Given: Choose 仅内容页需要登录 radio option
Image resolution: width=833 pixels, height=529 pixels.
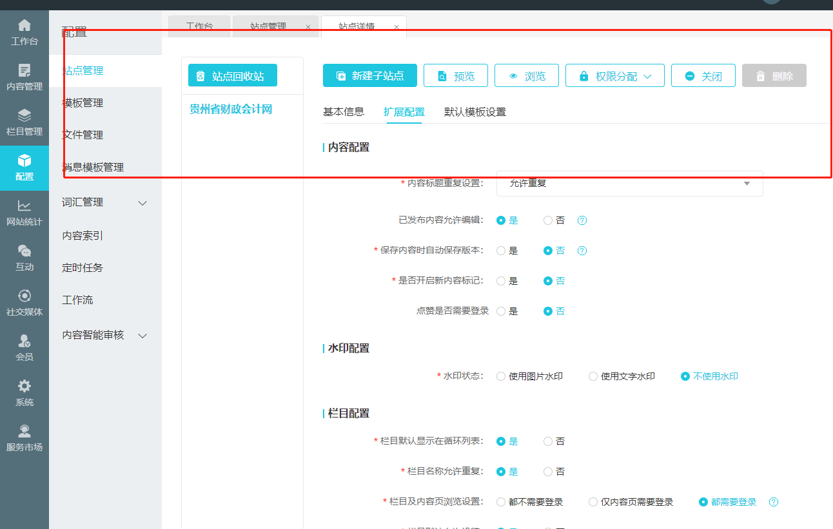Looking at the screenshot, I should coord(593,502).
